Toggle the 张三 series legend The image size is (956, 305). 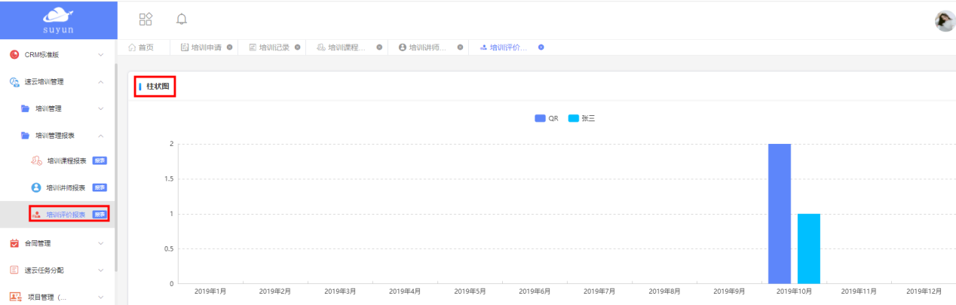(x=581, y=118)
